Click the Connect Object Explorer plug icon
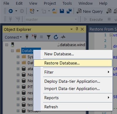The image size is (117, 114). point(27,37)
